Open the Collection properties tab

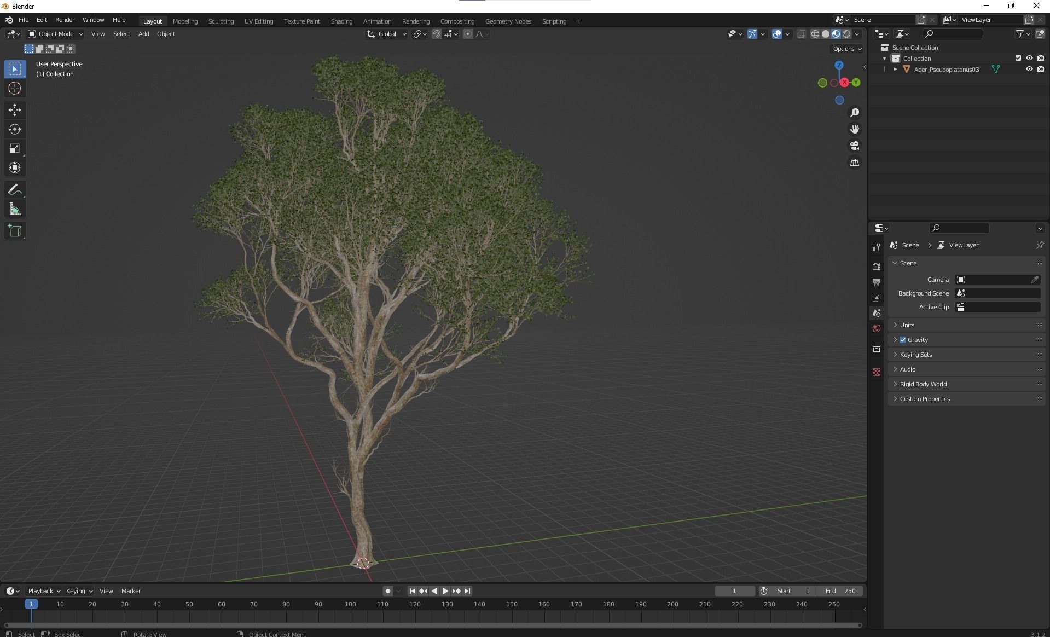click(877, 348)
